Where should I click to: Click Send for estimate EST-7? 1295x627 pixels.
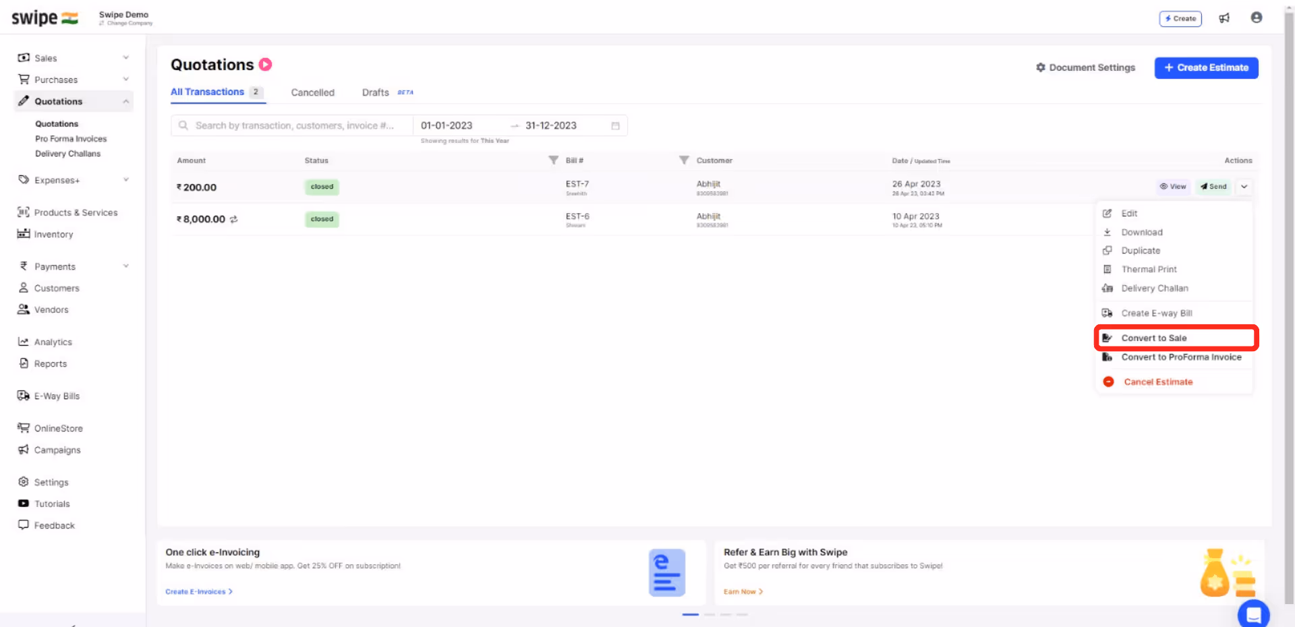pos(1213,187)
